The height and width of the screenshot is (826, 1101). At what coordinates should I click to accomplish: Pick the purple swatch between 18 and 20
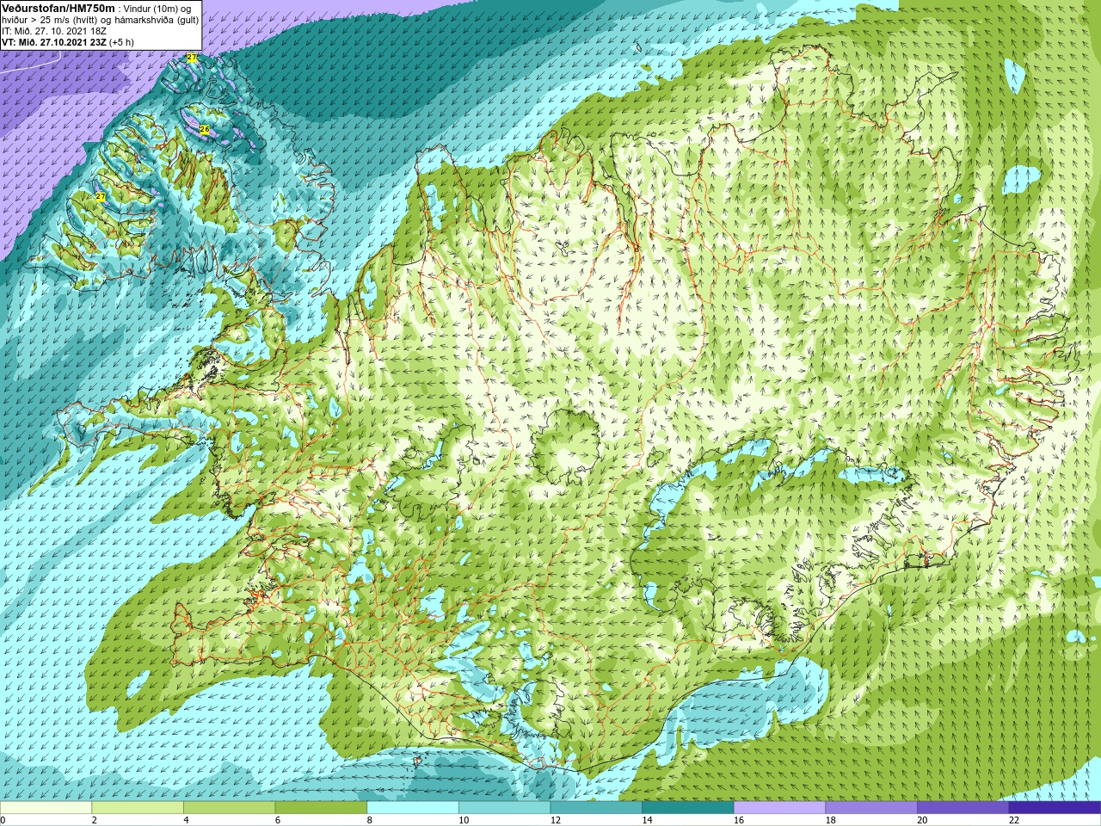click(871, 808)
